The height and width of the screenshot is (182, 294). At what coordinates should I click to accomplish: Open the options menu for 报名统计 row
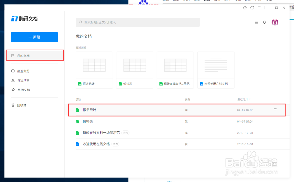click(x=275, y=110)
